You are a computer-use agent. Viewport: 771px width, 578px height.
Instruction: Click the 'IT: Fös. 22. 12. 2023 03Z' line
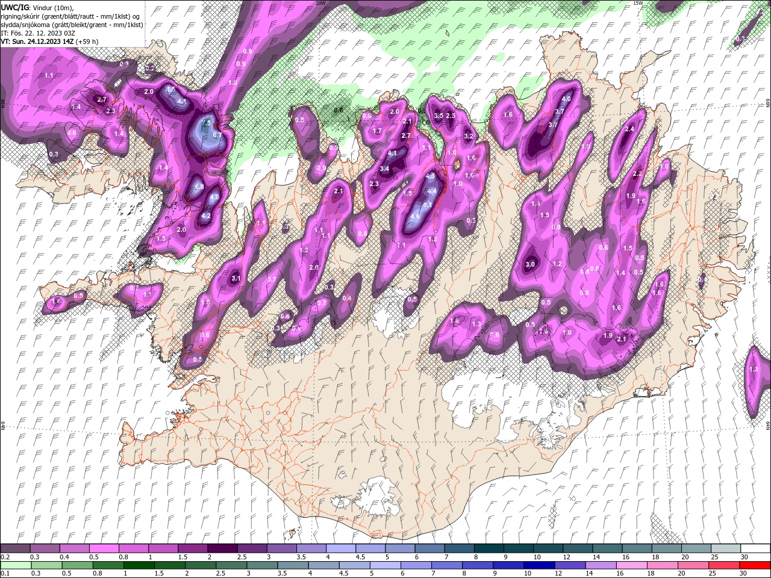click(37, 33)
